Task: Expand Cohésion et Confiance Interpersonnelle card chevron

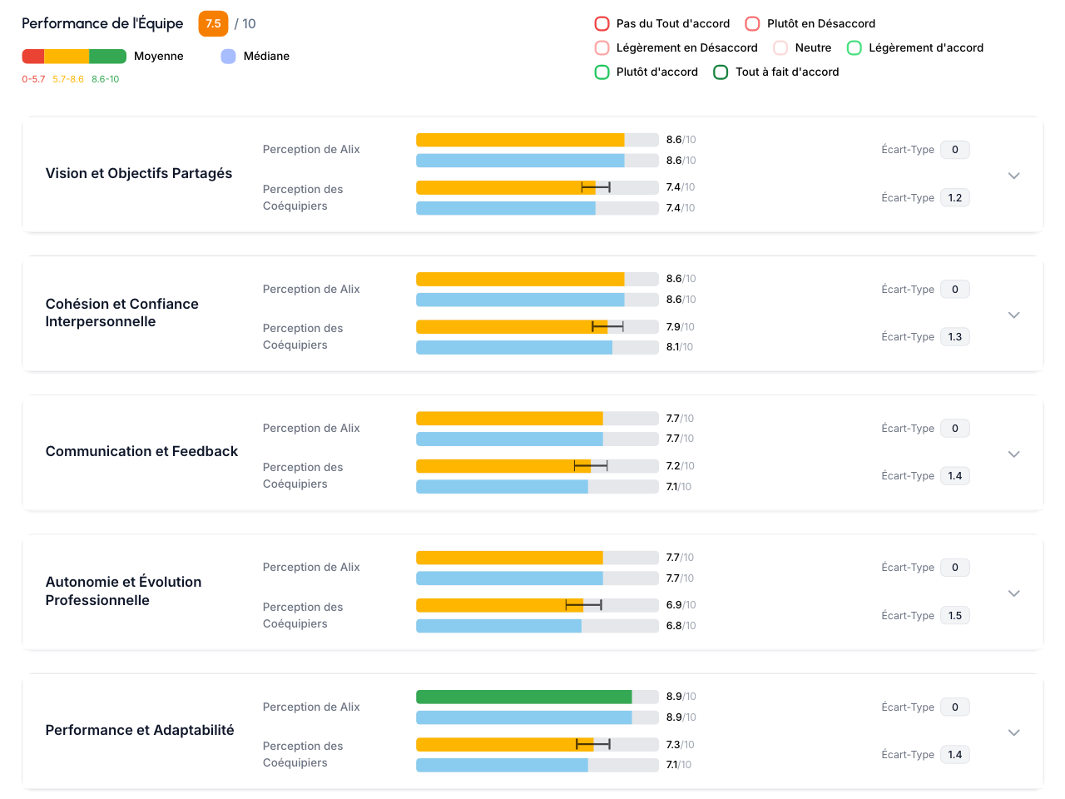Action: point(1013,315)
